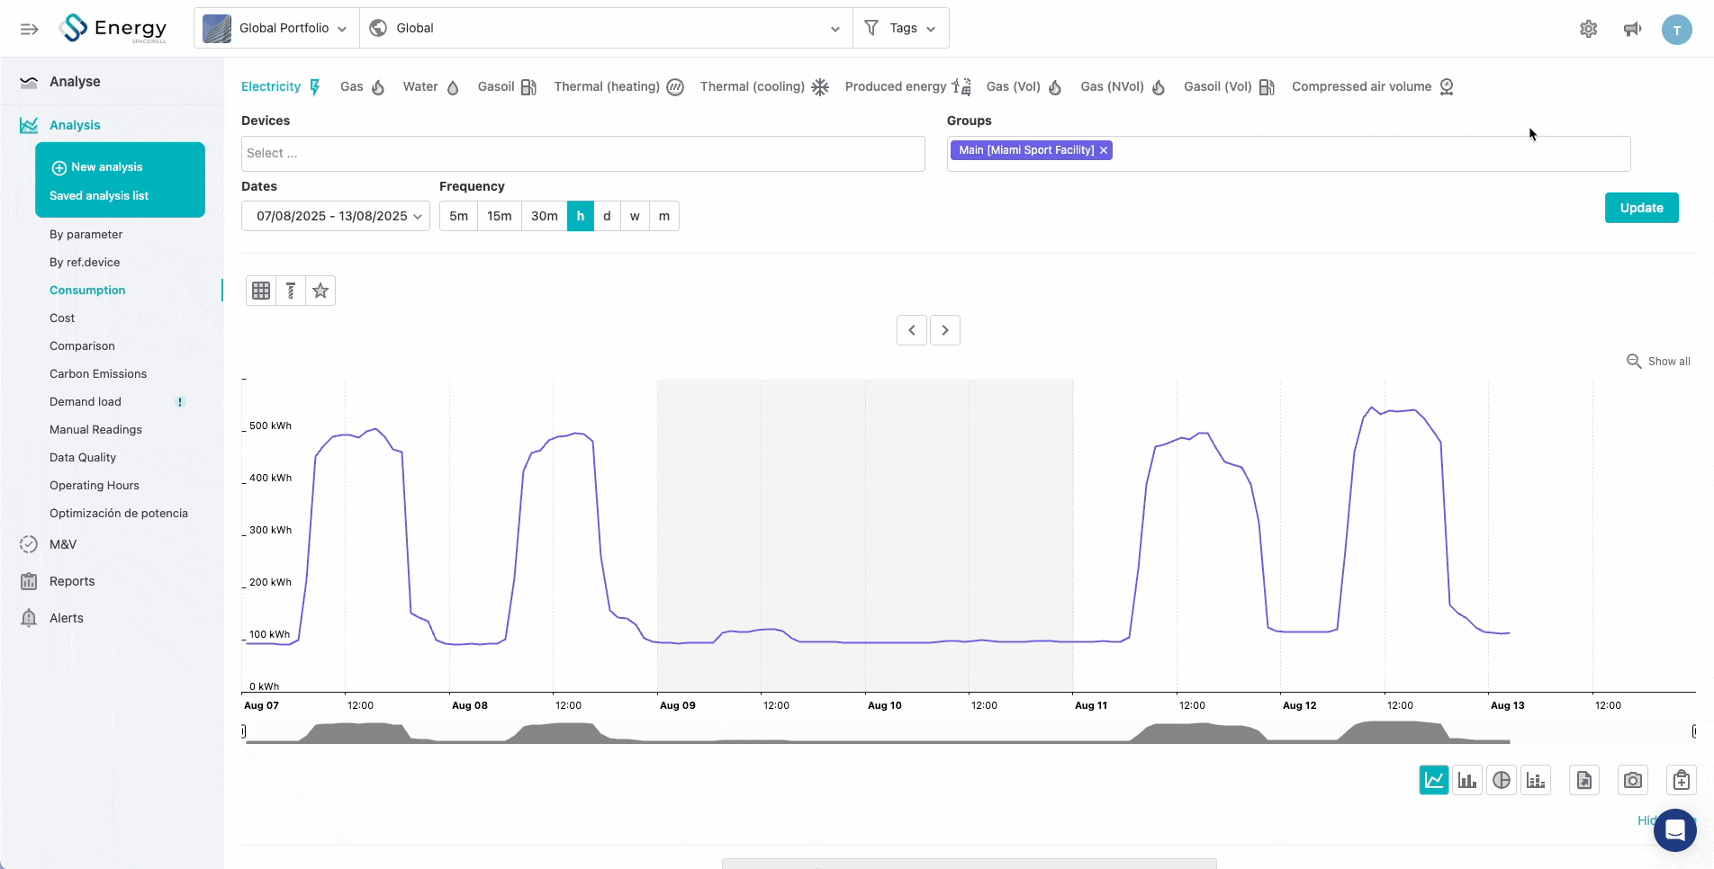
Task: Set frequency to 15m
Action: coord(499,216)
